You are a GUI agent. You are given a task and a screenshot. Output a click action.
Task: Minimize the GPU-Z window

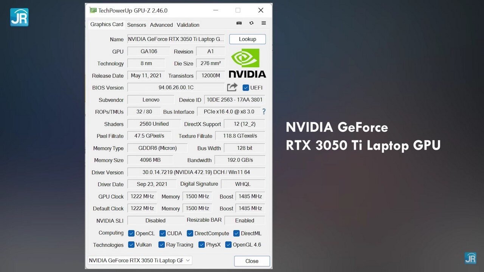coord(215,11)
